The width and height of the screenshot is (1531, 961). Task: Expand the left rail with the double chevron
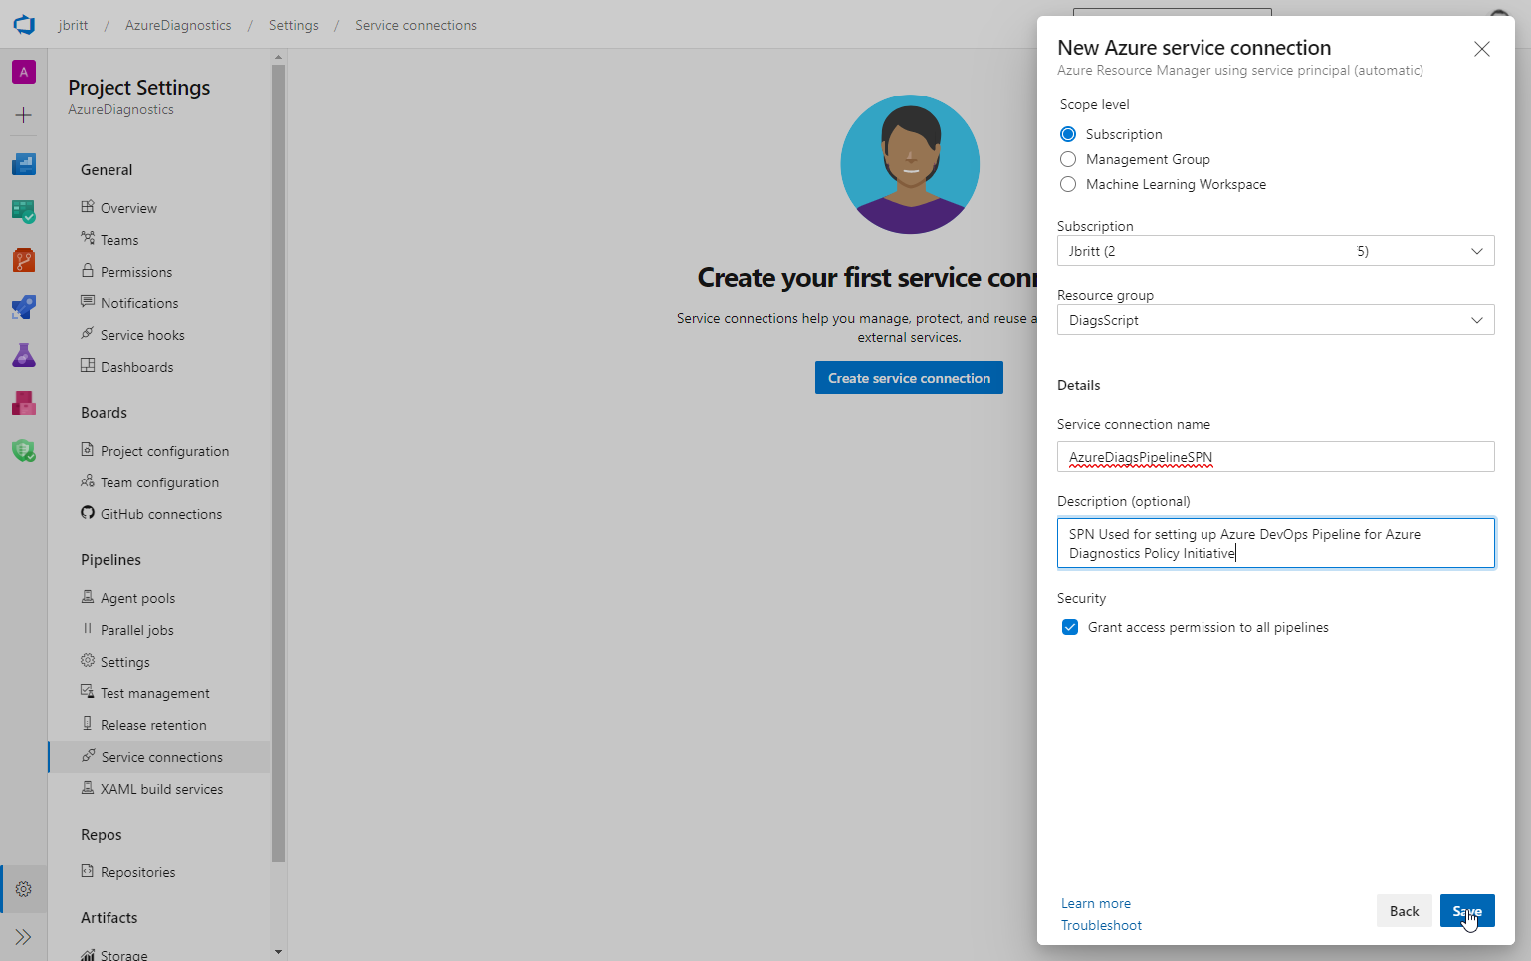[24, 937]
